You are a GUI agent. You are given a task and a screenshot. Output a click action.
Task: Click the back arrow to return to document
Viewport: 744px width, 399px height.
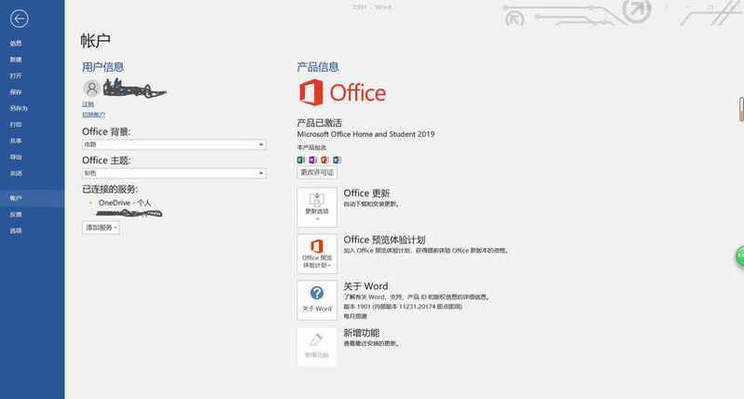pyautogui.click(x=19, y=19)
